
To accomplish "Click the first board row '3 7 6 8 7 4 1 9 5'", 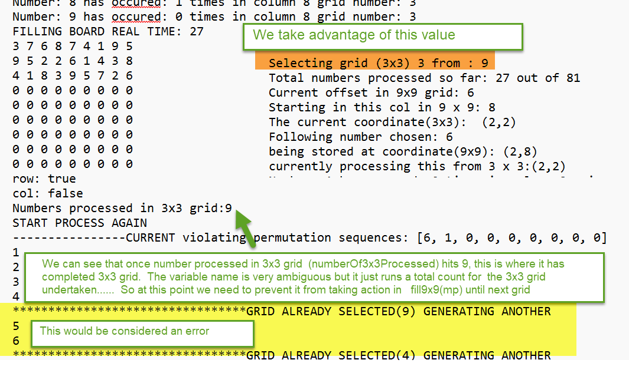I will click(x=73, y=47).
